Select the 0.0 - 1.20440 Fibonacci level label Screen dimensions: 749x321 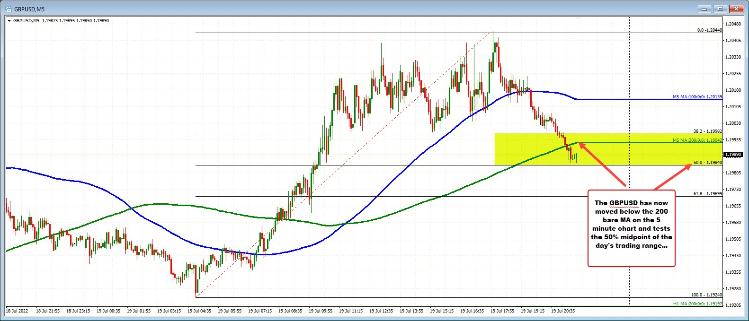tap(709, 30)
